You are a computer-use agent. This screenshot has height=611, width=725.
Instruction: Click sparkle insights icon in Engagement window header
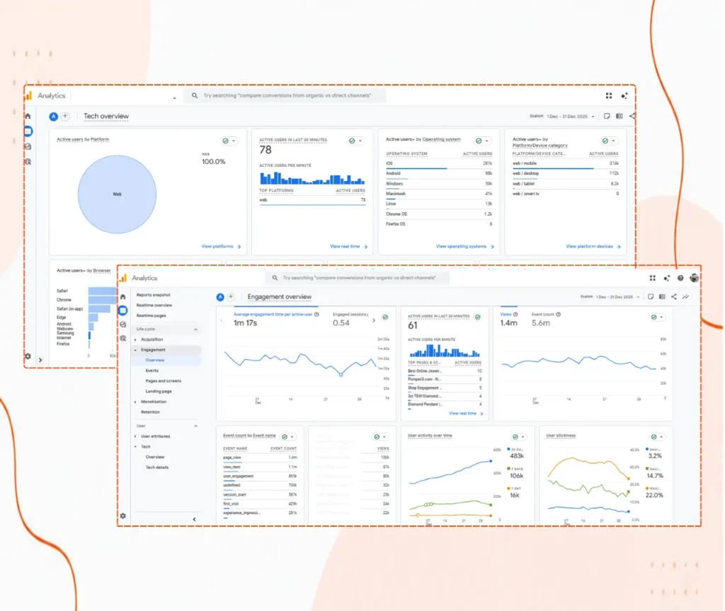[x=666, y=278]
